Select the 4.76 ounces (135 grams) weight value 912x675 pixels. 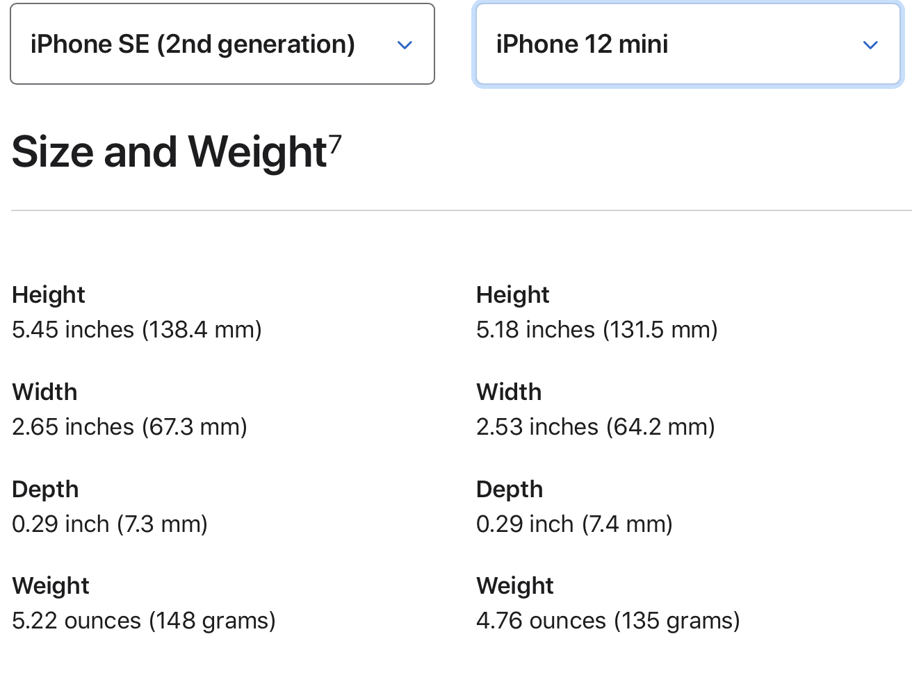pos(608,620)
